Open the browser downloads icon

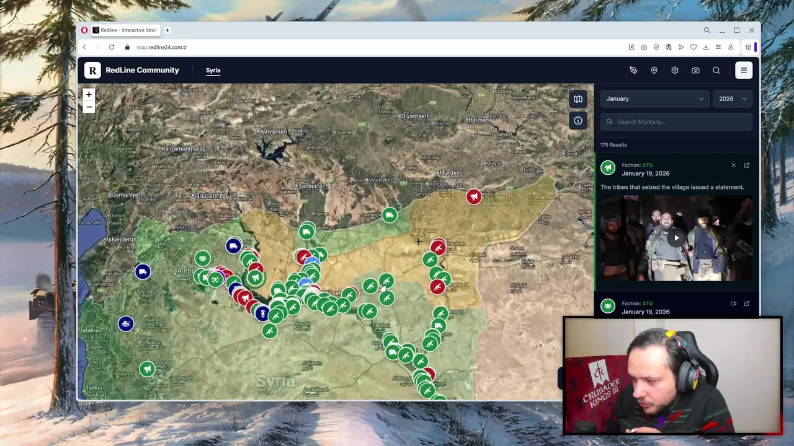(706, 47)
